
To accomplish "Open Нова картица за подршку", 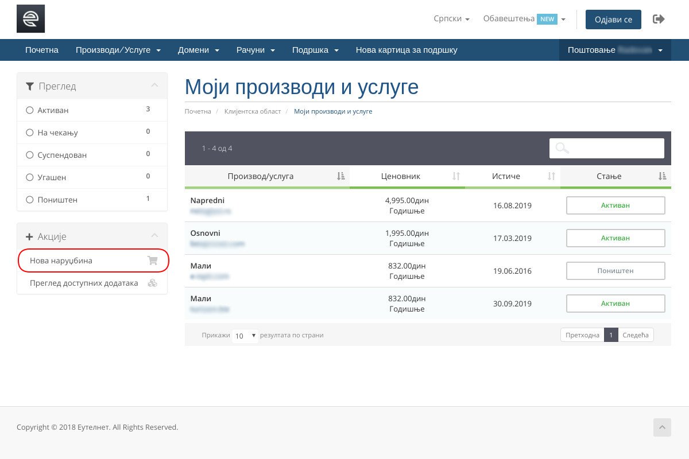I will (407, 50).
